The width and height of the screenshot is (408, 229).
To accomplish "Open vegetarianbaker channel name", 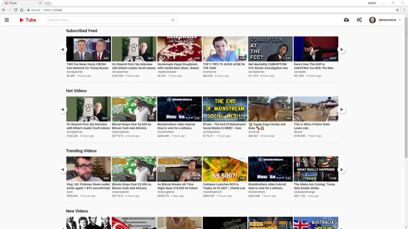I will click(x=167, y=72).
